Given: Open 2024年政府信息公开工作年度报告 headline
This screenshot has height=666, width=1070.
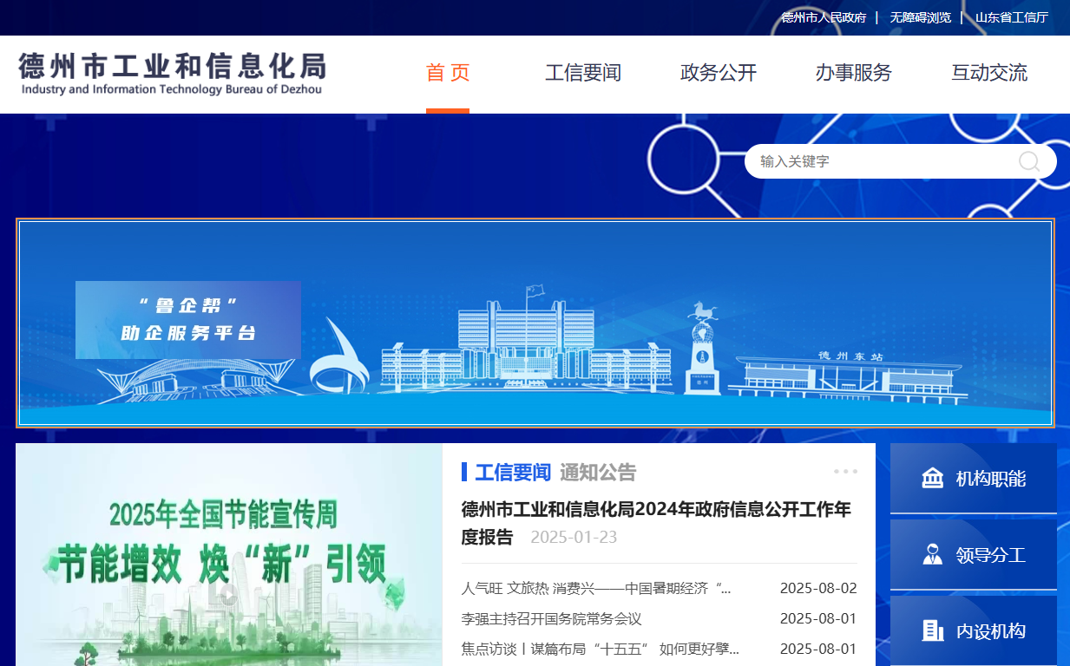Looking at the screenshot, I should pos(656,523).
